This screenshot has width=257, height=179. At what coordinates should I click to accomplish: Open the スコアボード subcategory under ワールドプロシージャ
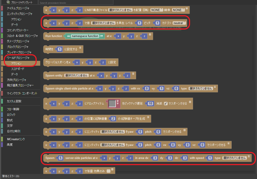(18, 69)
